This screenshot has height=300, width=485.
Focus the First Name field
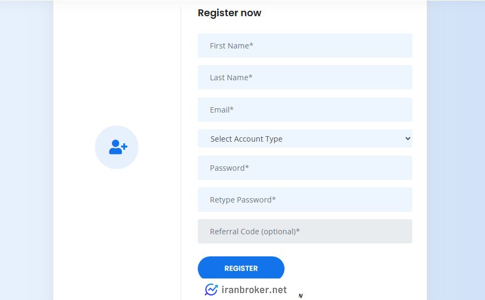pos(304,45)
